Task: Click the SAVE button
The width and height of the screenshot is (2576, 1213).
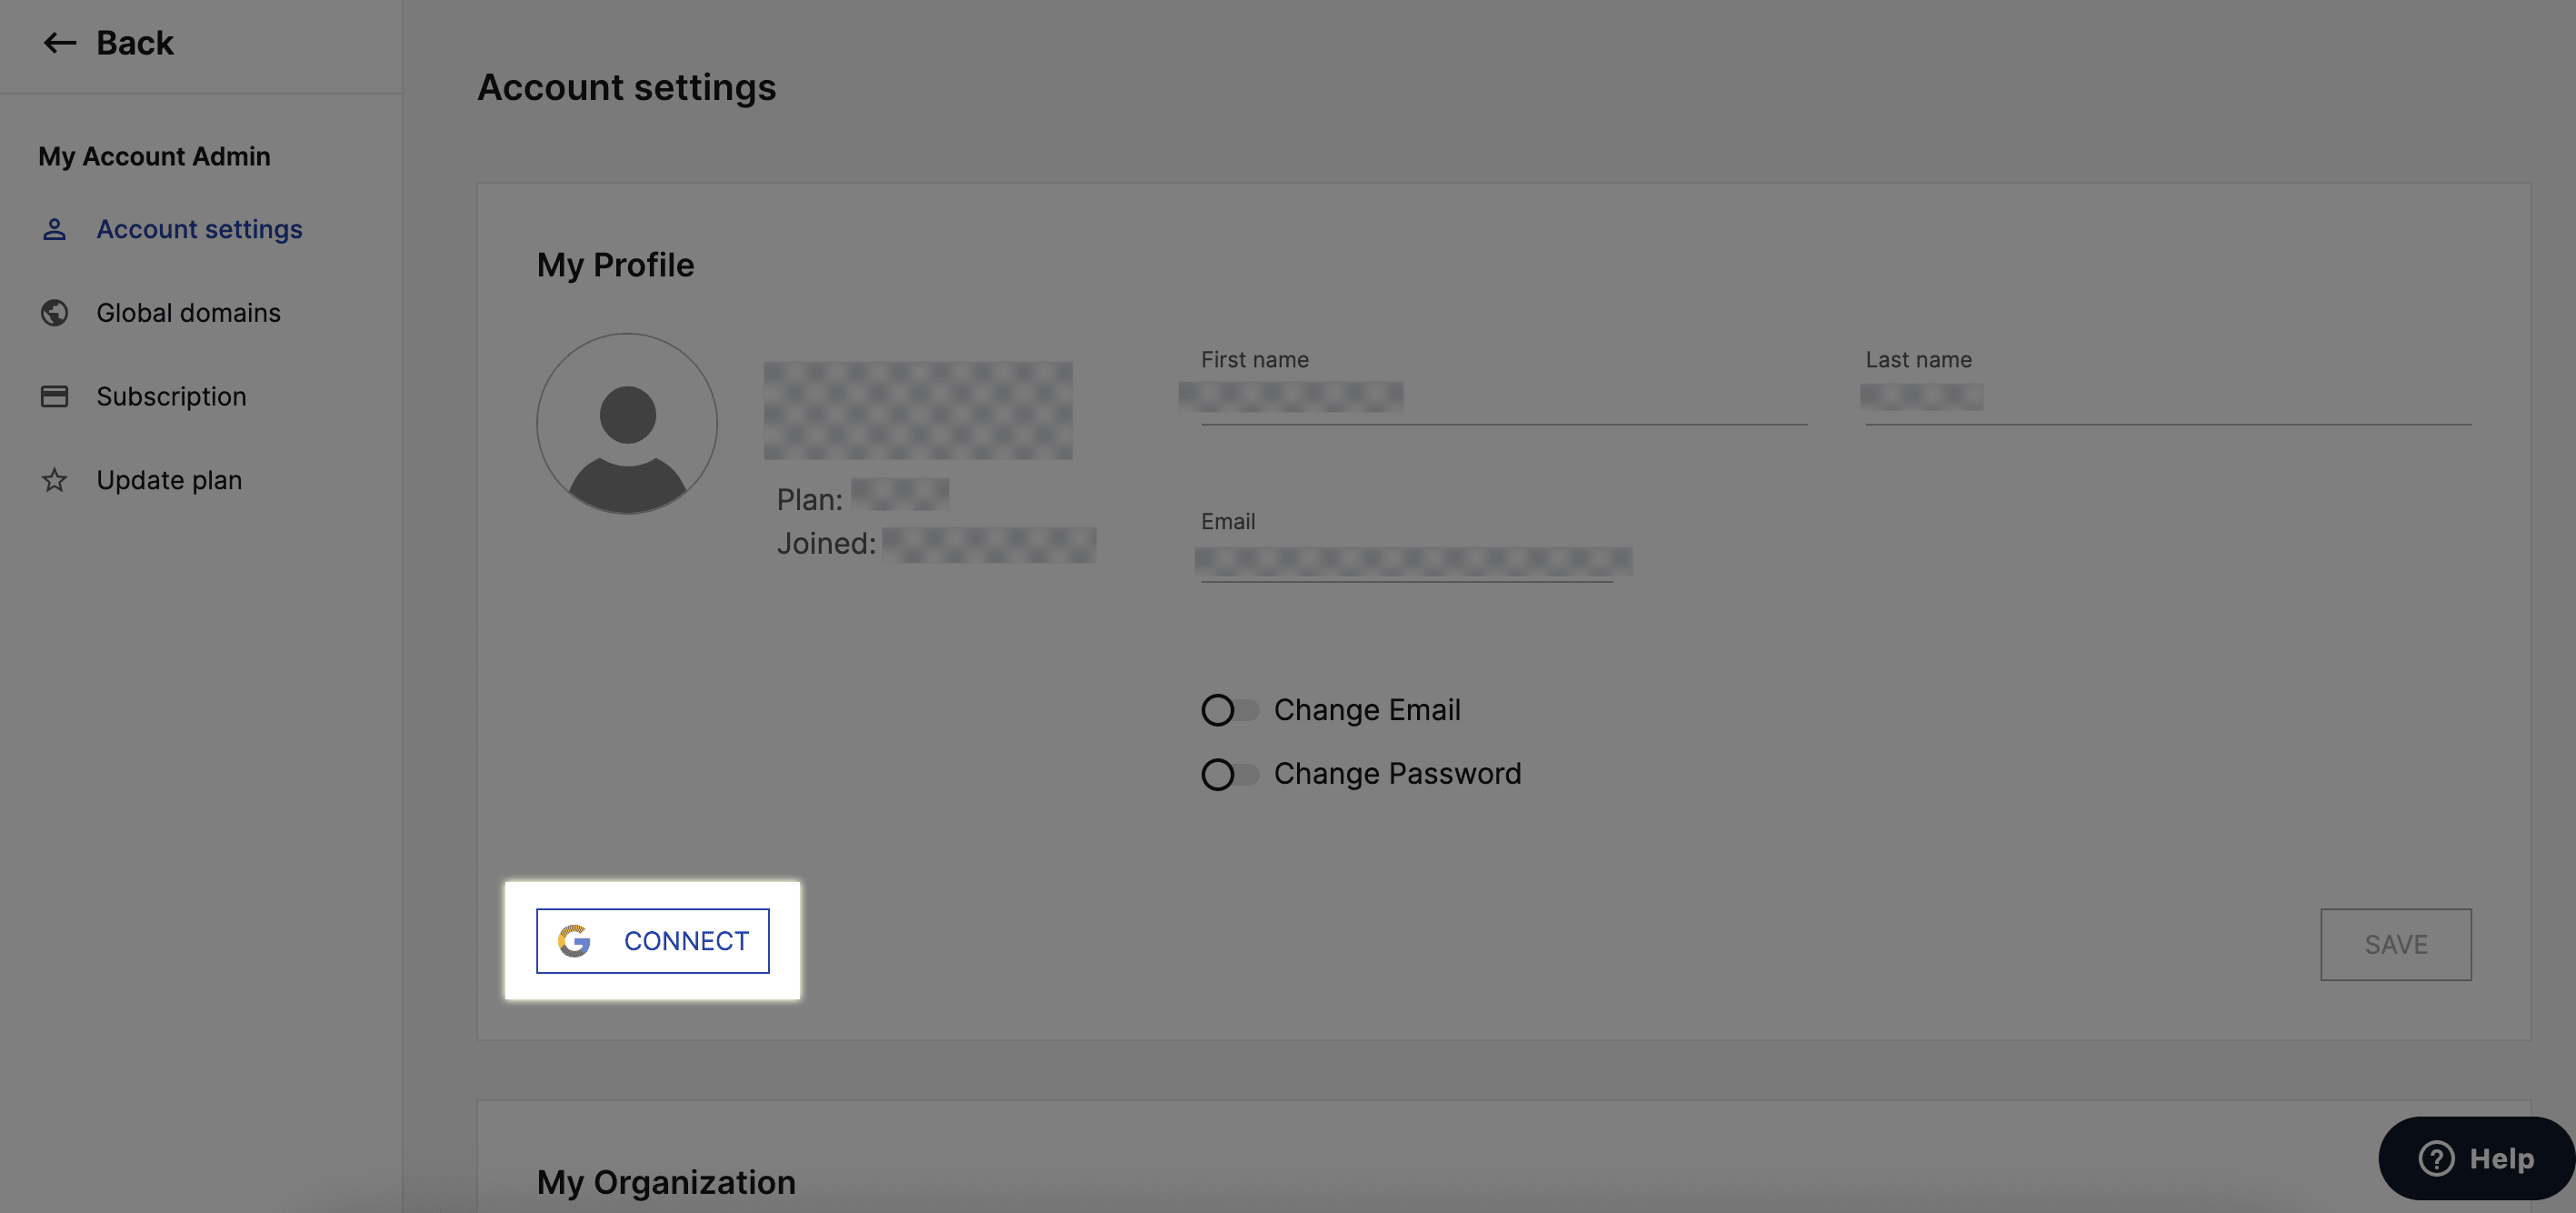Action: tap(2396, 945)
